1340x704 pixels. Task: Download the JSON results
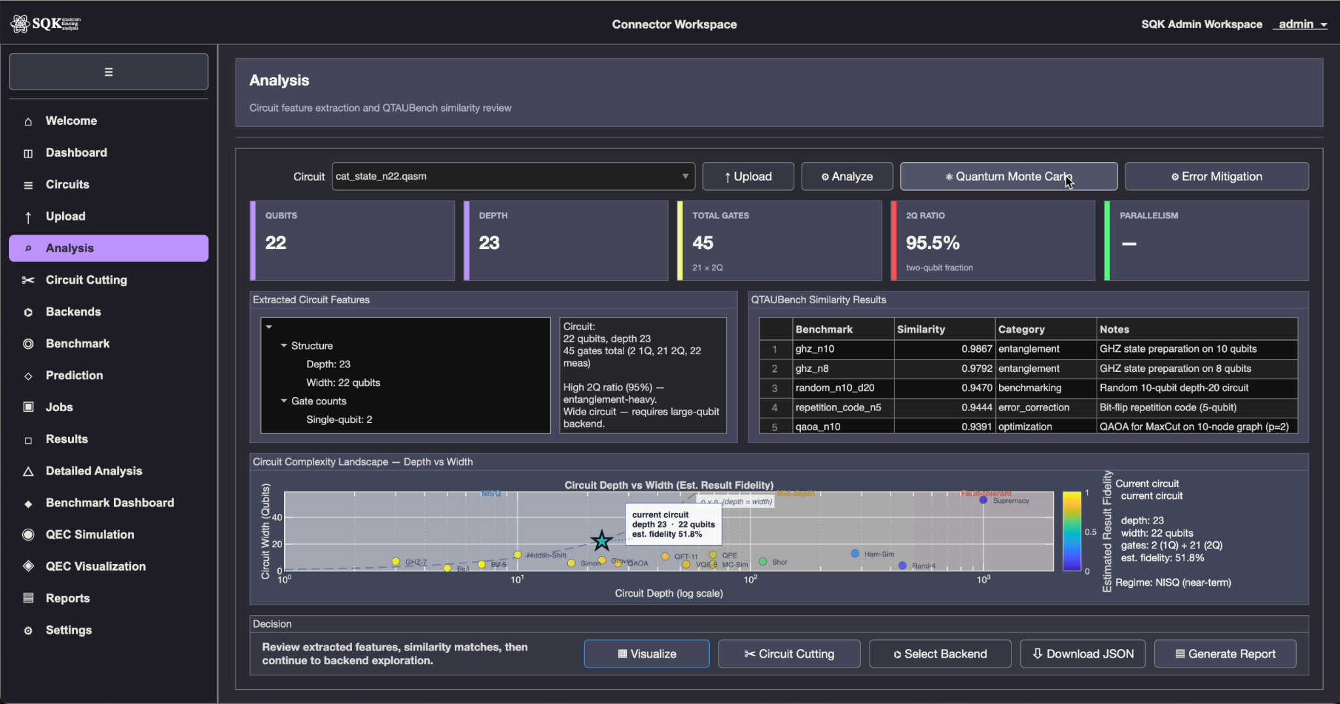(1083, 654)
